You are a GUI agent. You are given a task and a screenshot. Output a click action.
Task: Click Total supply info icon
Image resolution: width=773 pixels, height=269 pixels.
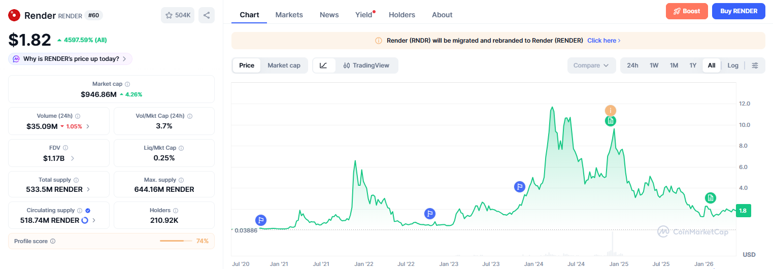pyautogui.click(x=76, y=180)
